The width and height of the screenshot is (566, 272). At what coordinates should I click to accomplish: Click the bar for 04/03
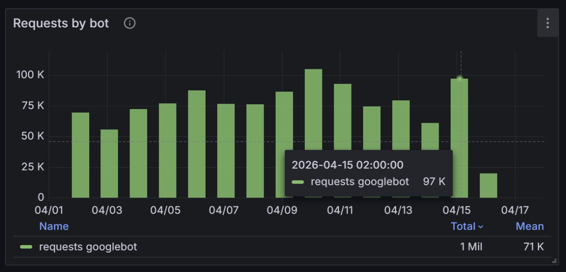(109, 163)
